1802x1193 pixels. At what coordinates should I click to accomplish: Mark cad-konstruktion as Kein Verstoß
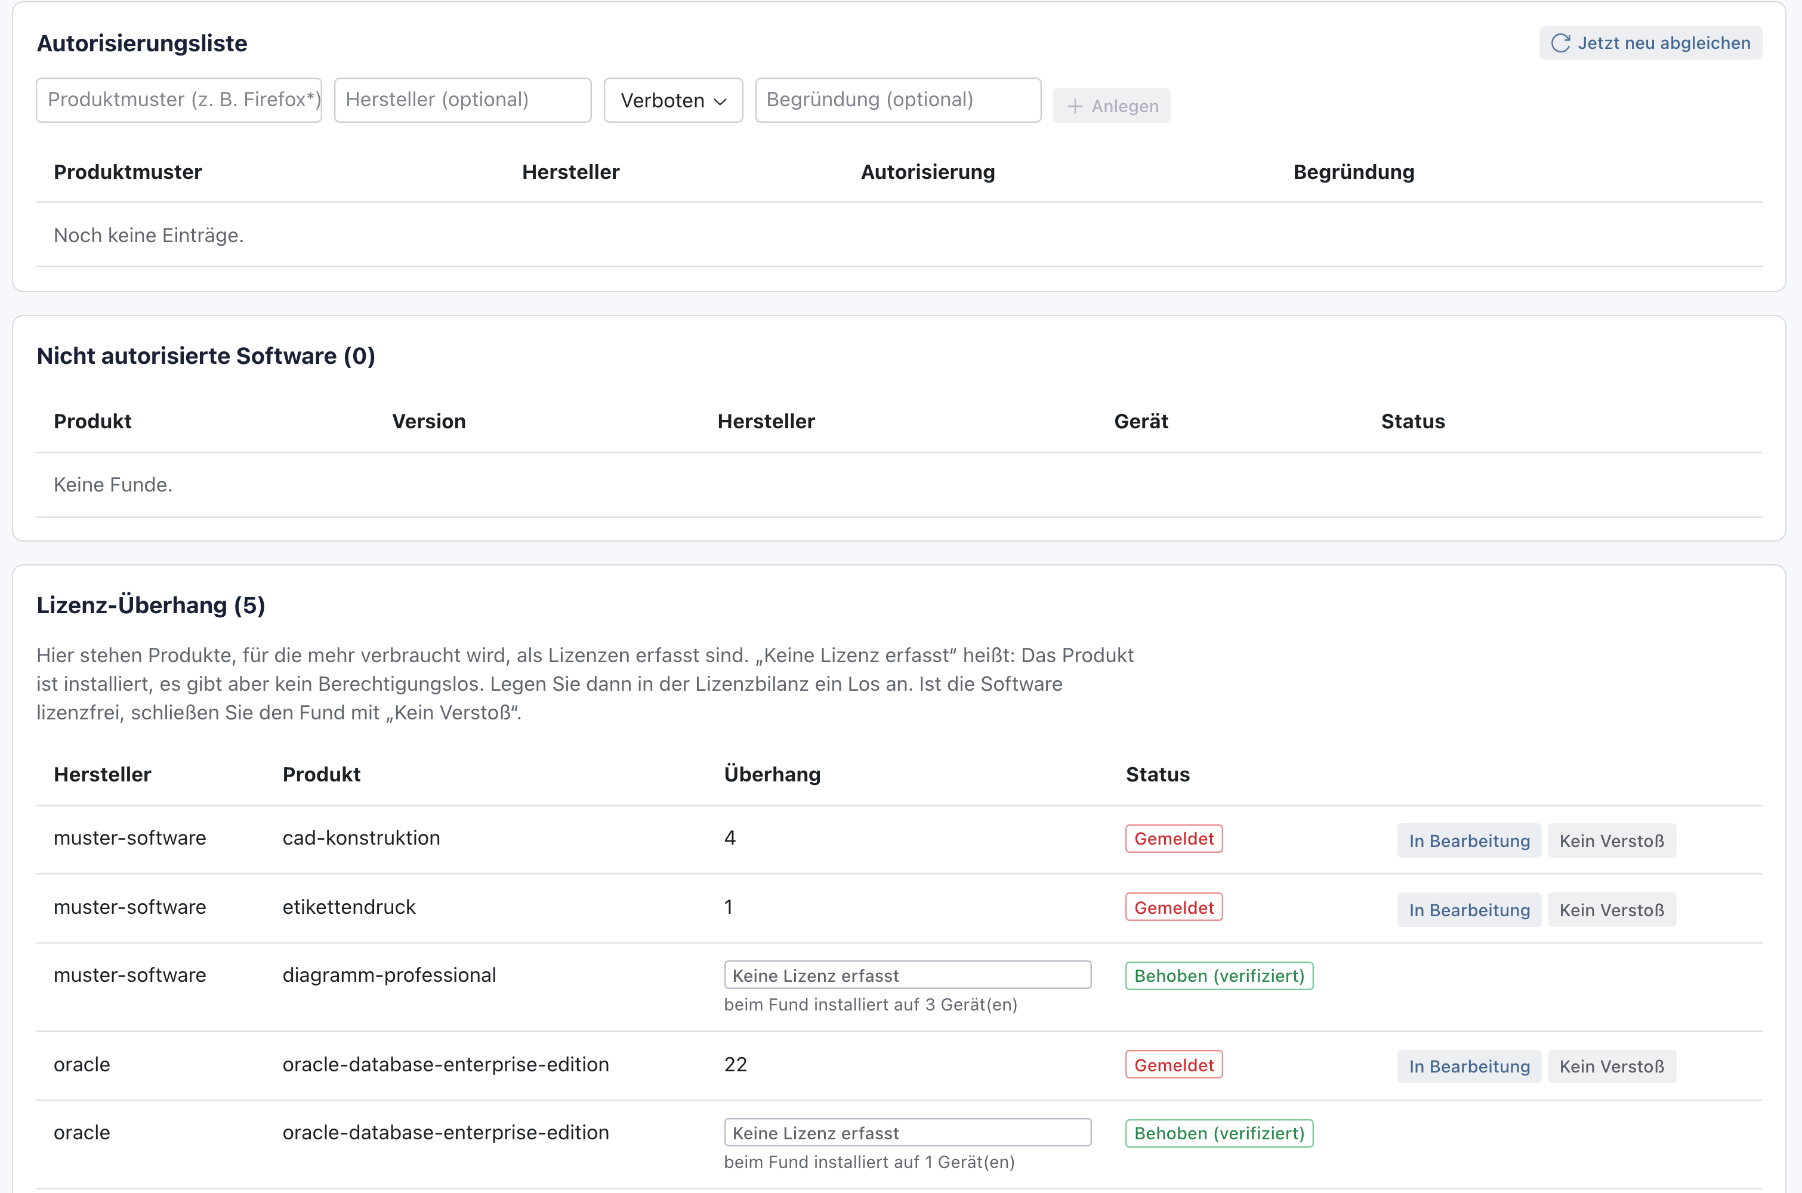click(x=1611, y=840)
